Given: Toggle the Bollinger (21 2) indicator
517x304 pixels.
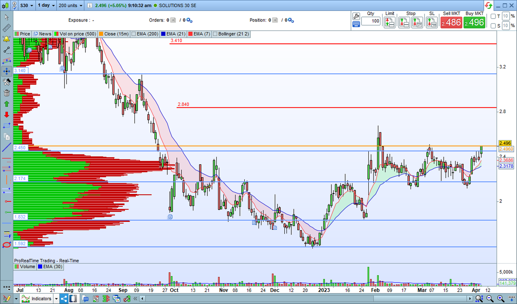Looking at the screenshot, I should click(231, 34).
